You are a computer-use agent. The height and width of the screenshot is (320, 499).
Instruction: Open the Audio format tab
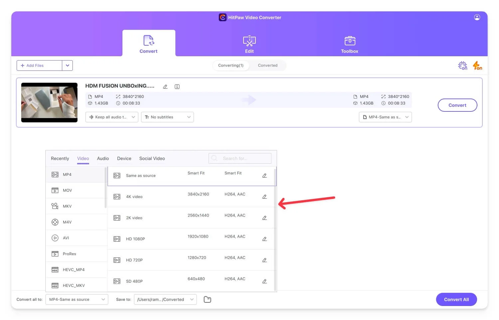(x=103, y=158)
